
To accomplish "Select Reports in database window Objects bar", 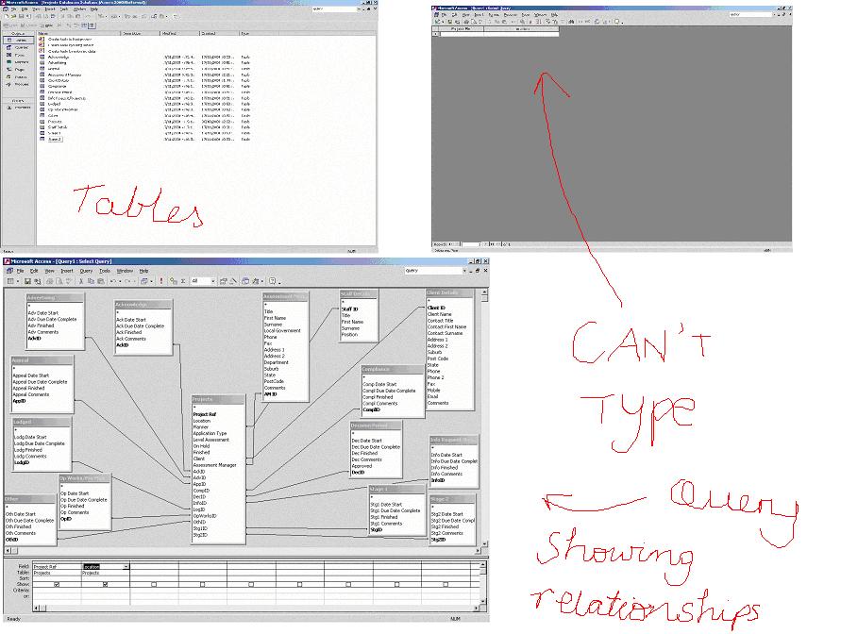I will pos(18,62).
